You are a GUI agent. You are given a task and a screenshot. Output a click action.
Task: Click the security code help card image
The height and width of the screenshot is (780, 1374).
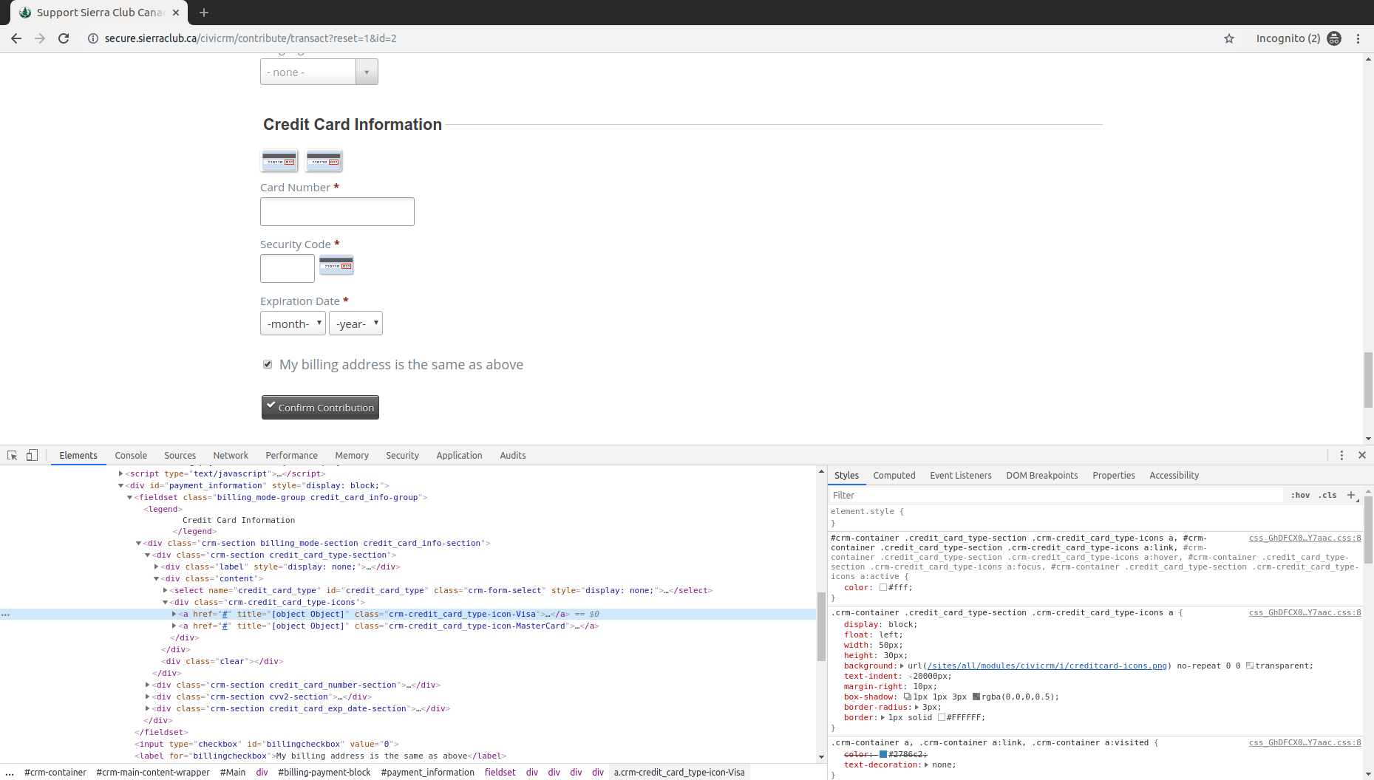tap(336, 265)
